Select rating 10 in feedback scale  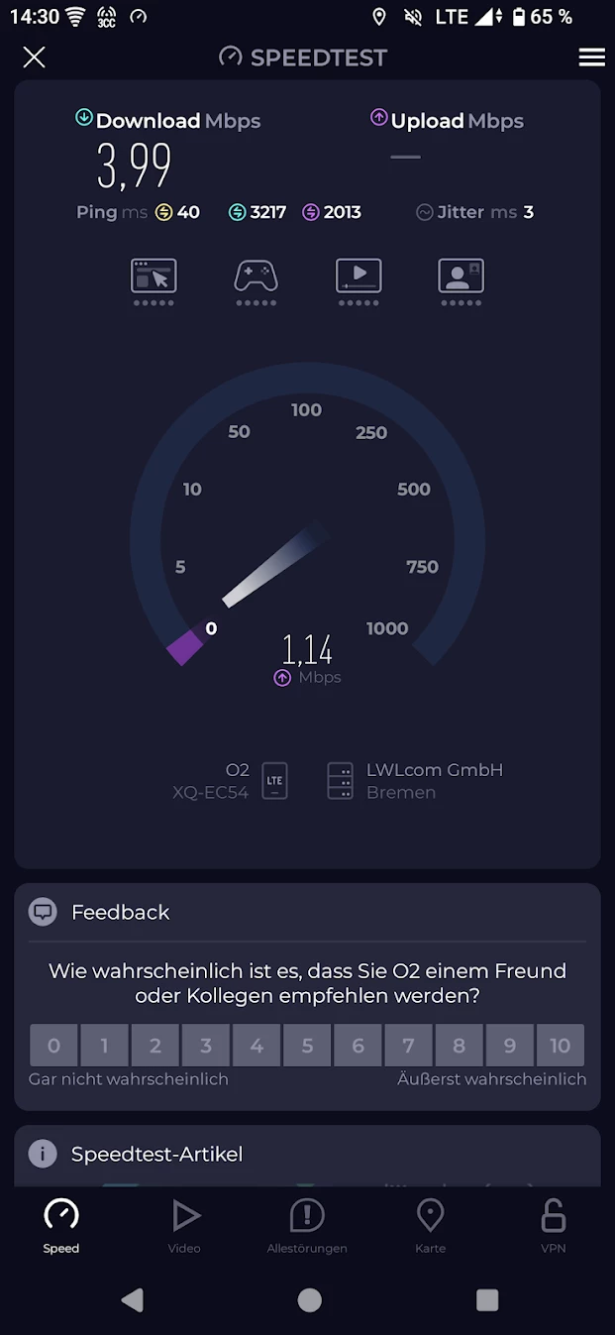coord(560,1046)
